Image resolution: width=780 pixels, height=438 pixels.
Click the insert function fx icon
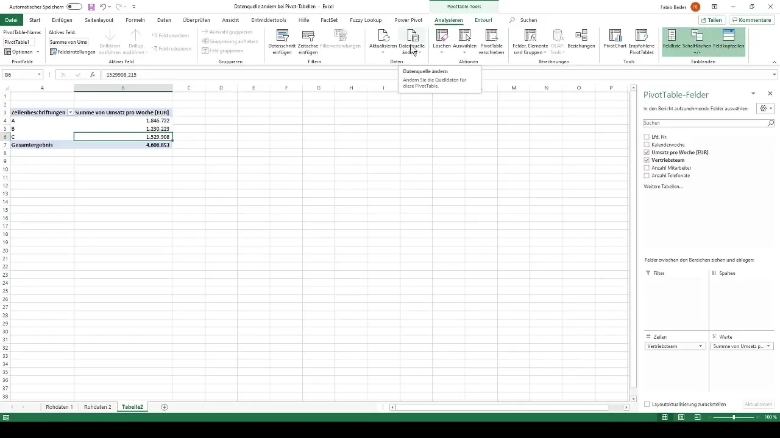point(93,75)
